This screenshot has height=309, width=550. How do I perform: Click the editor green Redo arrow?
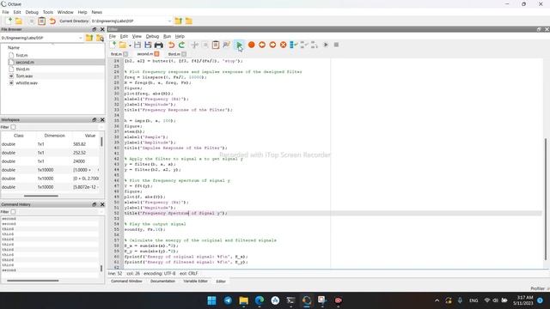click(x=181, y=45)
